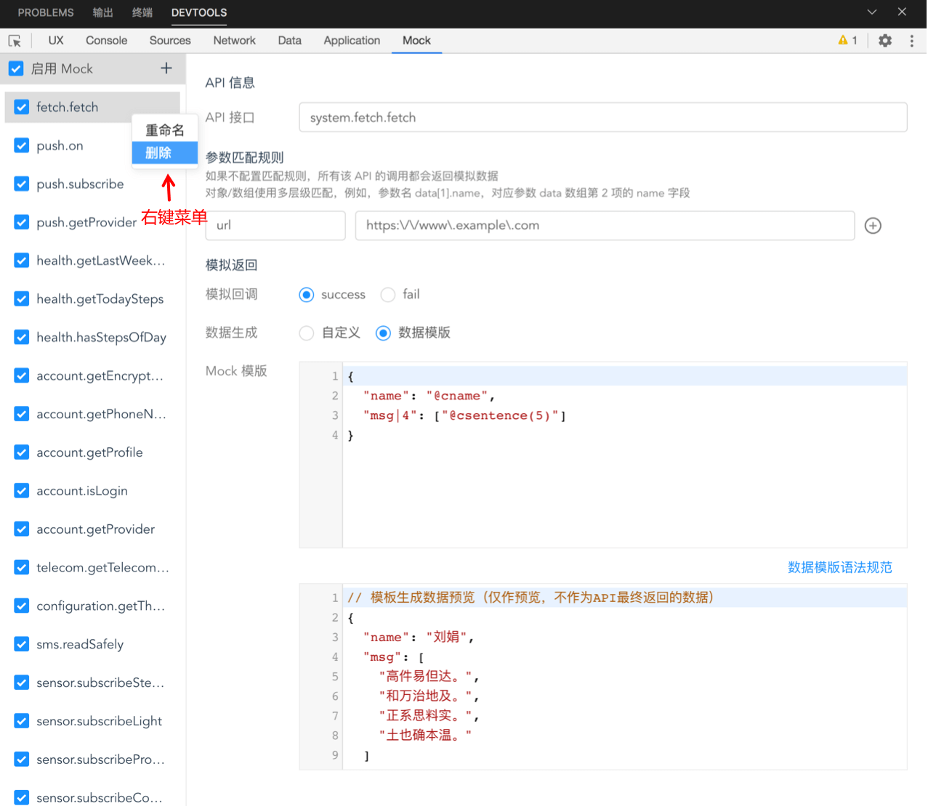Add a parameter matching rule row
Image resolution: width=928 pixels, height=806 pixels.
click(x=873, y=226)
